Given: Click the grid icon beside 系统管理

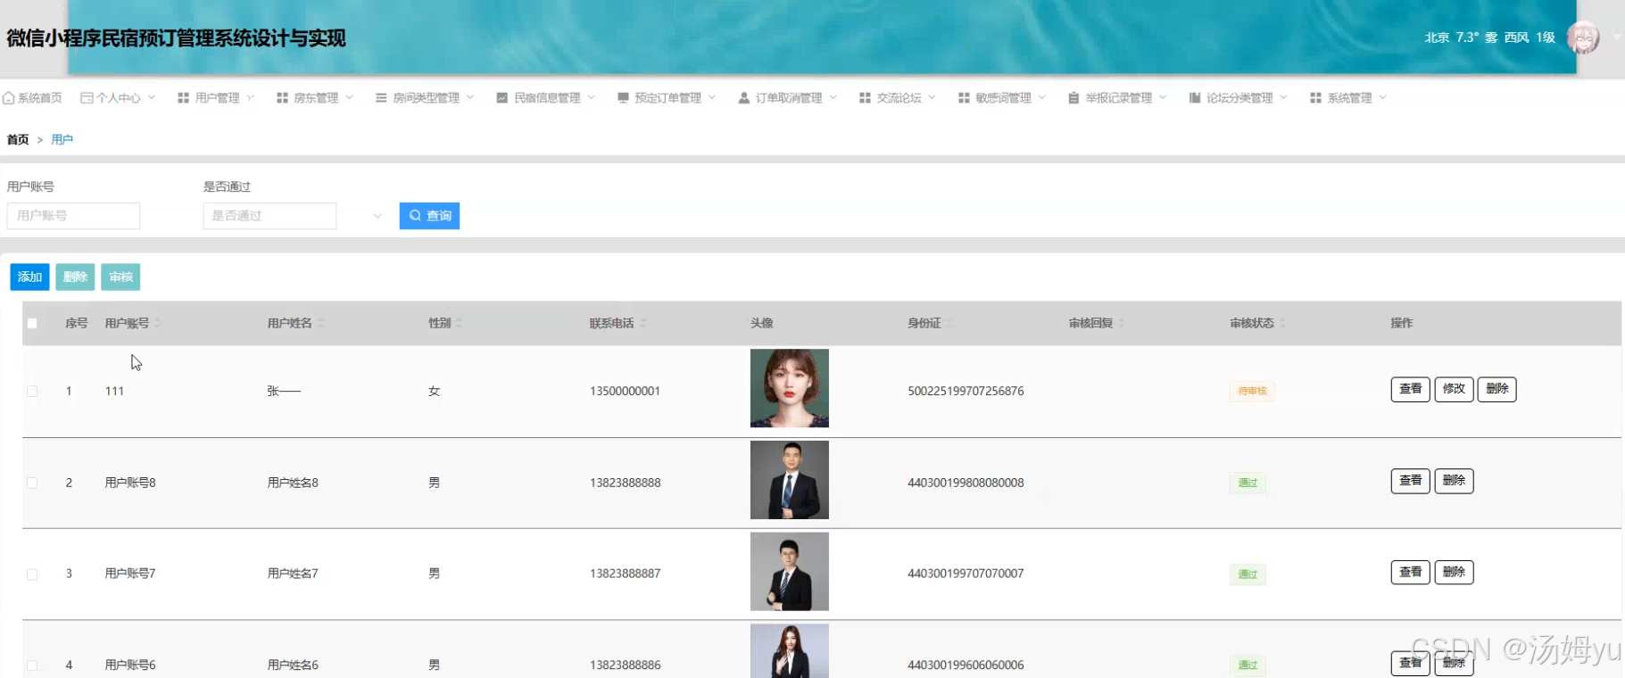Looking at the screenshot, I should tap(1315, 98).
